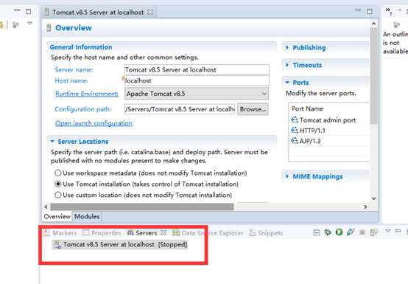Open left panel view menu triangle

[x=30, y=24]
